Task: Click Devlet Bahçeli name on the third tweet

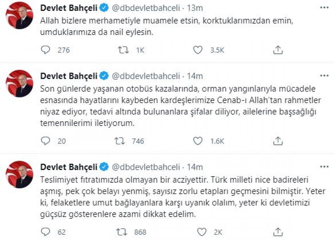Action: coord(69,167)
